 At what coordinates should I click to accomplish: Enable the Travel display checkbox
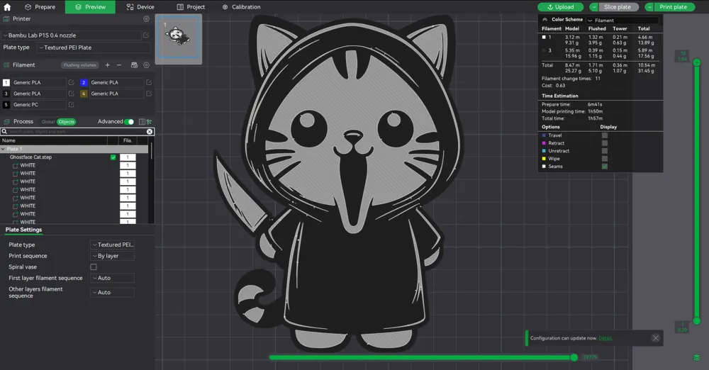coord(605,135)
